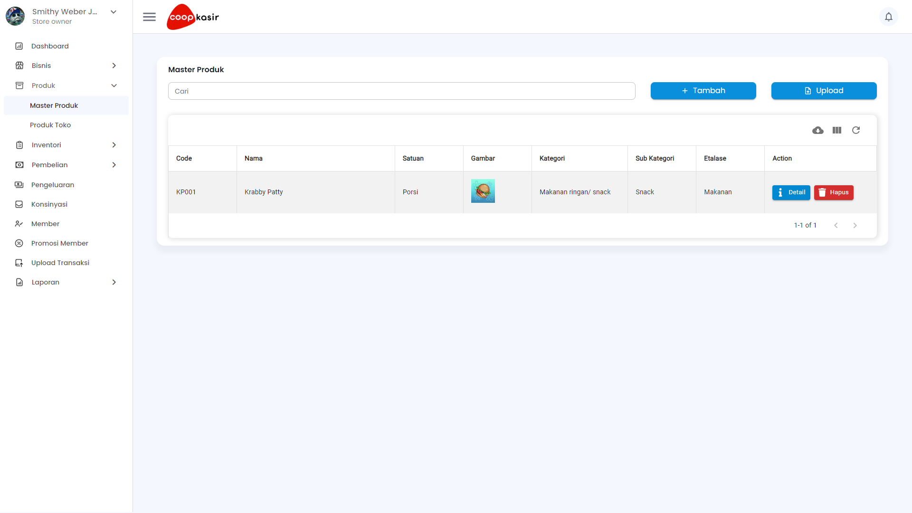Open the column visibility icon
Screen dimensions: 912x513
click(837, 130)
